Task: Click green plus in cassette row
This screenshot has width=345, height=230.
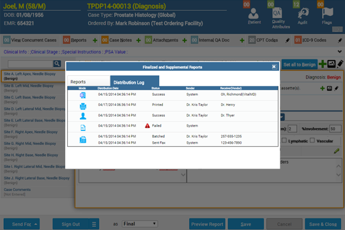Action: point(323,88)
